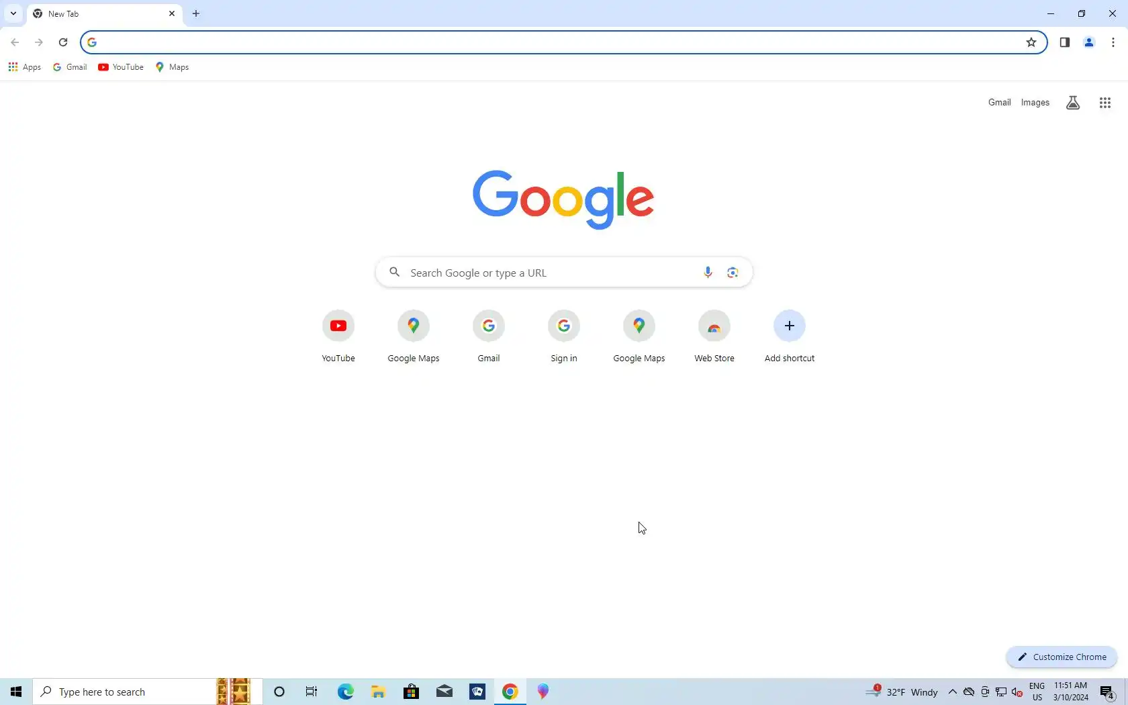
Task: Click Add shortcut plus button
Action: pyautogui.click(x=790, y=326)
